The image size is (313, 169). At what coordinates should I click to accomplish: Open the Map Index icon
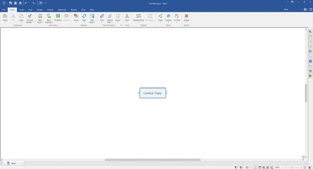[x=92, y=16]
